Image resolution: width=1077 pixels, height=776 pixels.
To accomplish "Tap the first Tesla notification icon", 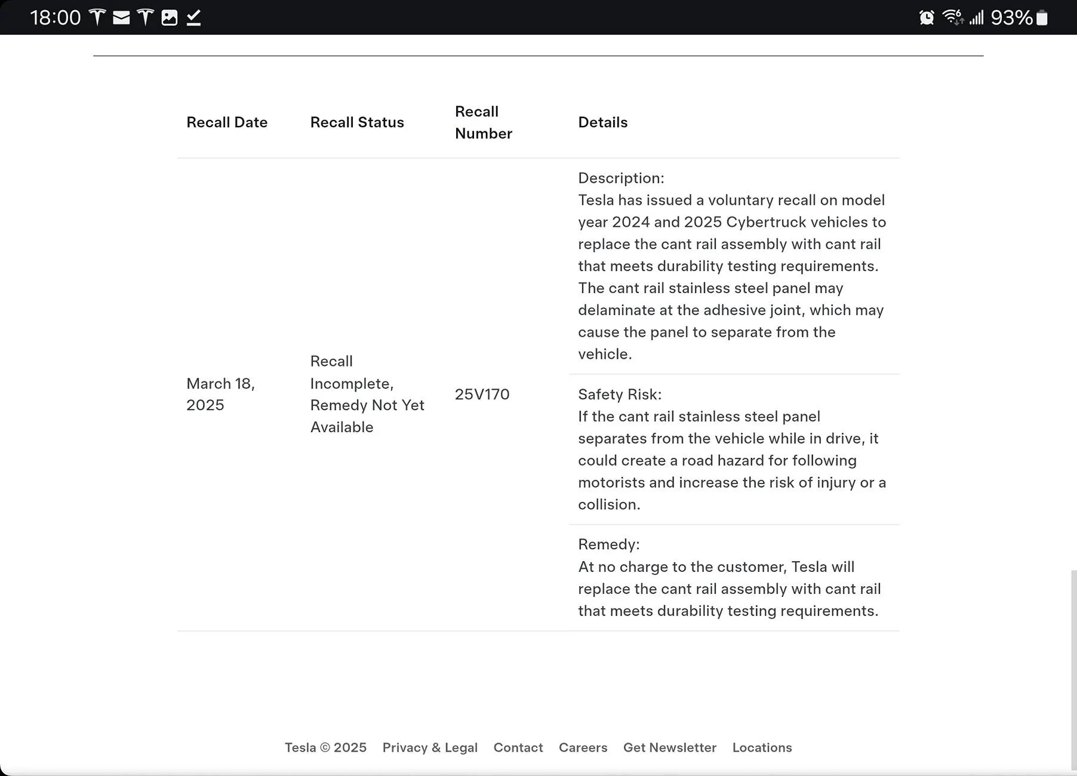I will [97, 17].
